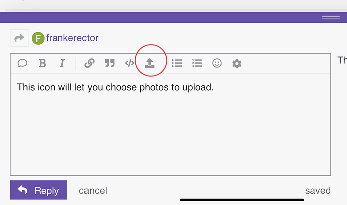347x205 pixels.
Task: Quote whole post with speech bubble icon
Action: [23, 63]
